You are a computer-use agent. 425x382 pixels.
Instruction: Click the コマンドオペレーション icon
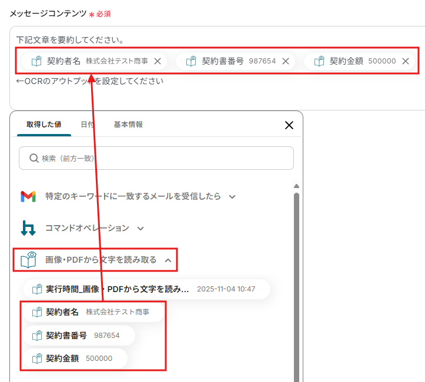[28, 228]
